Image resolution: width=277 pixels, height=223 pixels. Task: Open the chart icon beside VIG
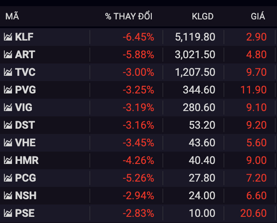(x=8, y=107)
